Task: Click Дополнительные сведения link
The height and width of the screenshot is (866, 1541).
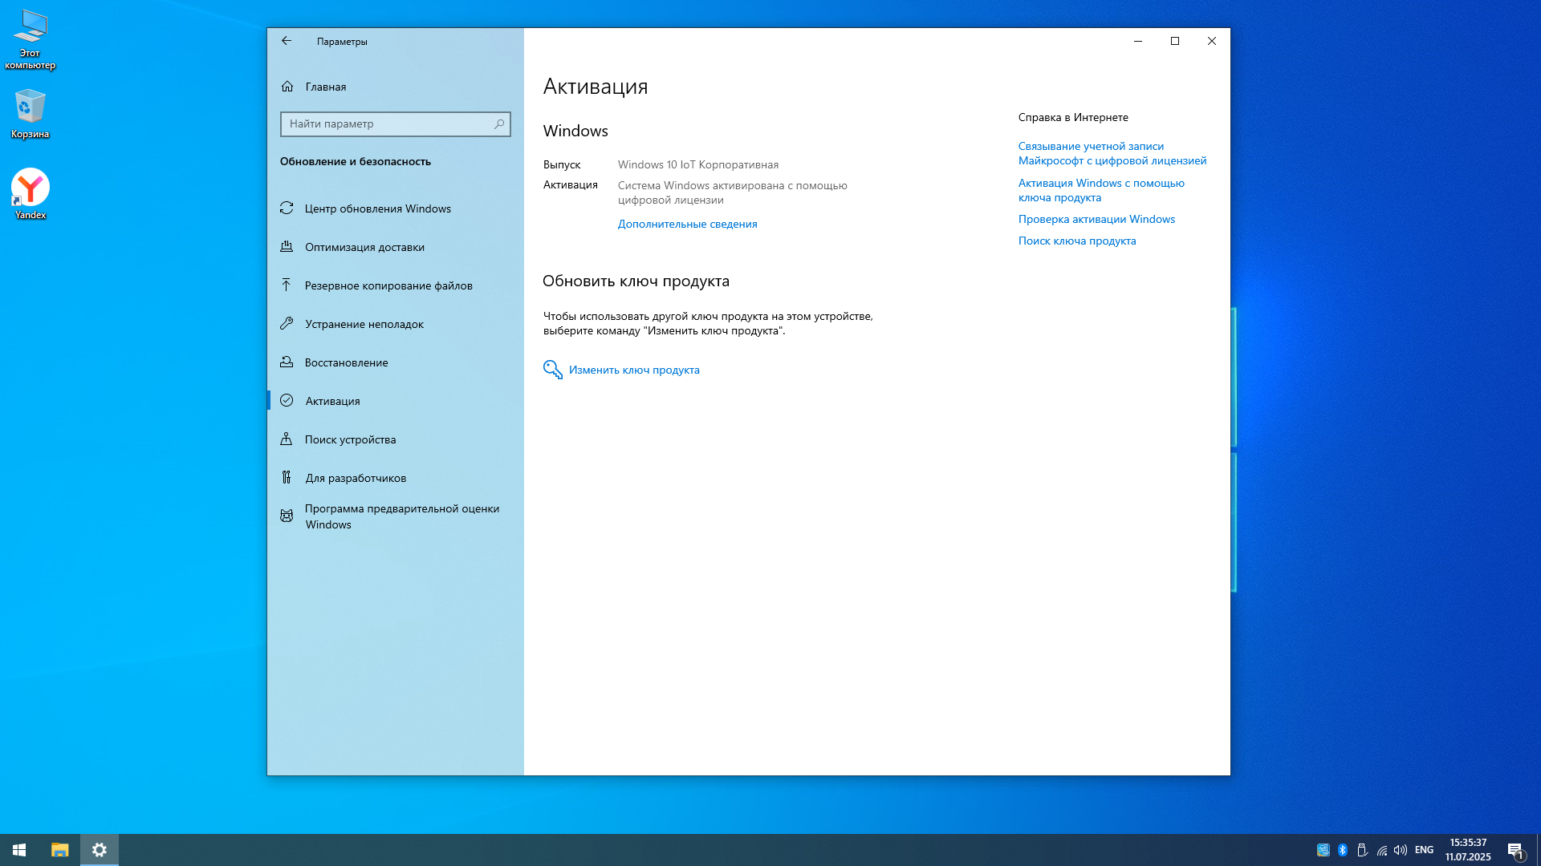Action: coord(687,225)
